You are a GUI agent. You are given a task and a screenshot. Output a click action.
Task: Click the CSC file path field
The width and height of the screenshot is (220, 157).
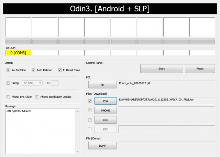[167, 120]
